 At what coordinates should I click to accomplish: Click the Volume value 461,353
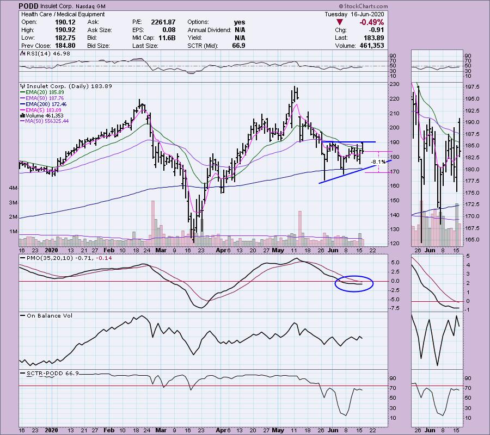tap(371, 46)
